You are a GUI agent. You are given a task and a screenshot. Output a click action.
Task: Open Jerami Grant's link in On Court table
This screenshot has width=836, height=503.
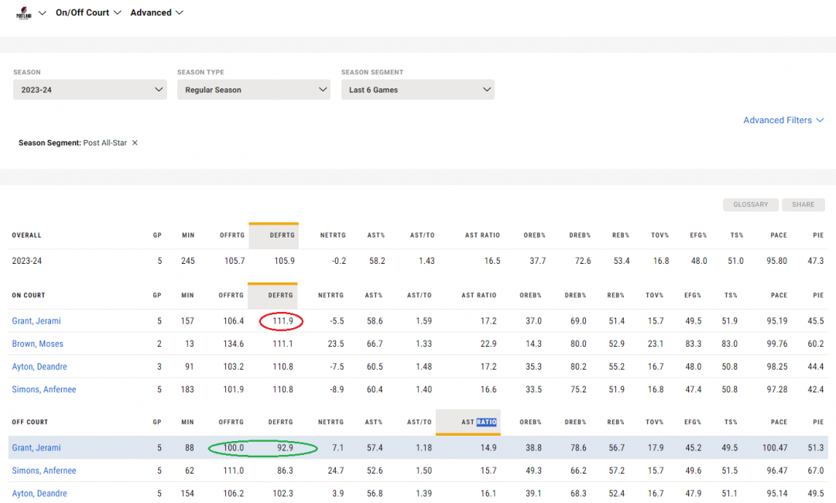point(36,321)
